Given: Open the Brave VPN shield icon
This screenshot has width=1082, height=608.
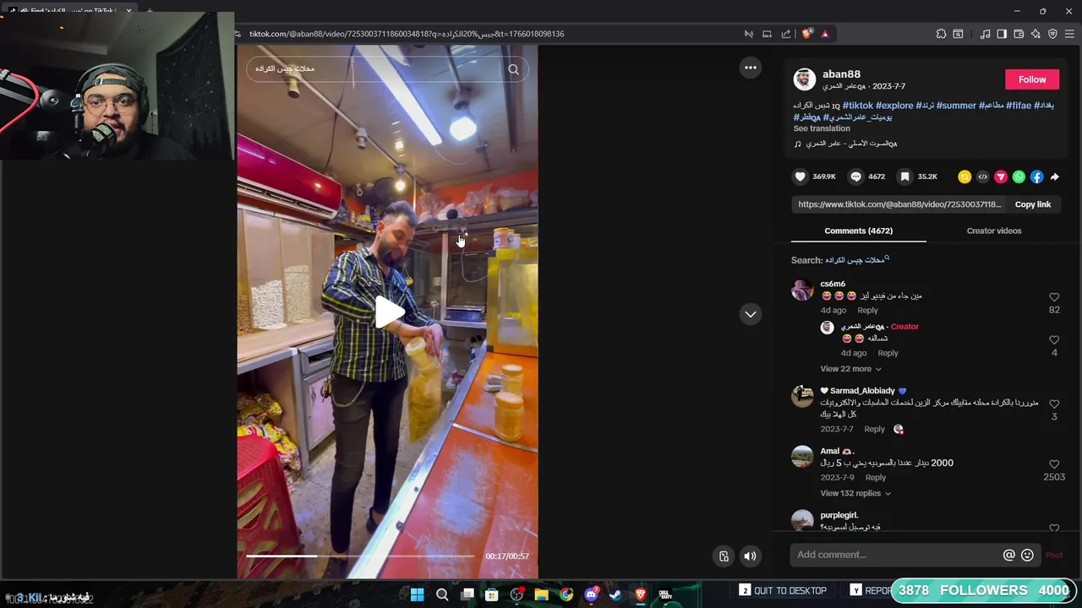Looking at the screenshot, I should click(1052, 34).
